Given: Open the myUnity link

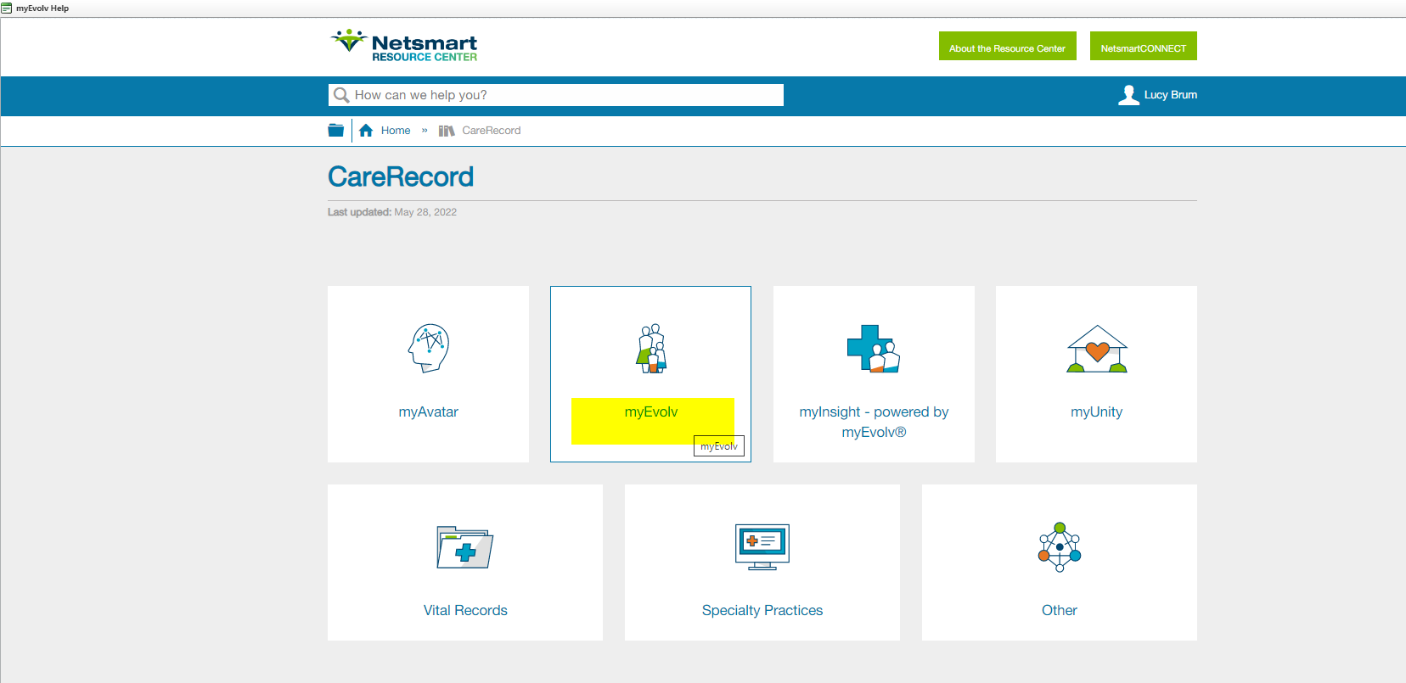Looking at the screenshot, I should 1097,411.
